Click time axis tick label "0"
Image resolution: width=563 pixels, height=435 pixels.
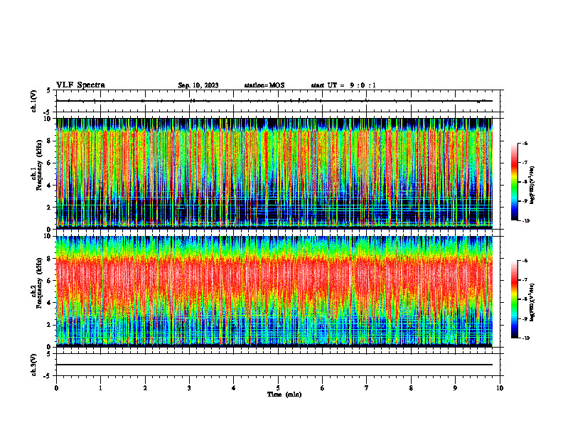pos(56,388)
